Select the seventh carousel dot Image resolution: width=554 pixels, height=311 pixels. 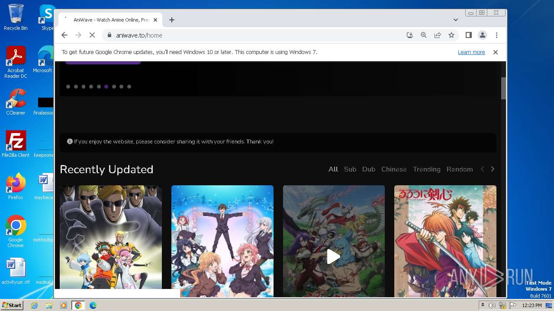tap(114, 87)
